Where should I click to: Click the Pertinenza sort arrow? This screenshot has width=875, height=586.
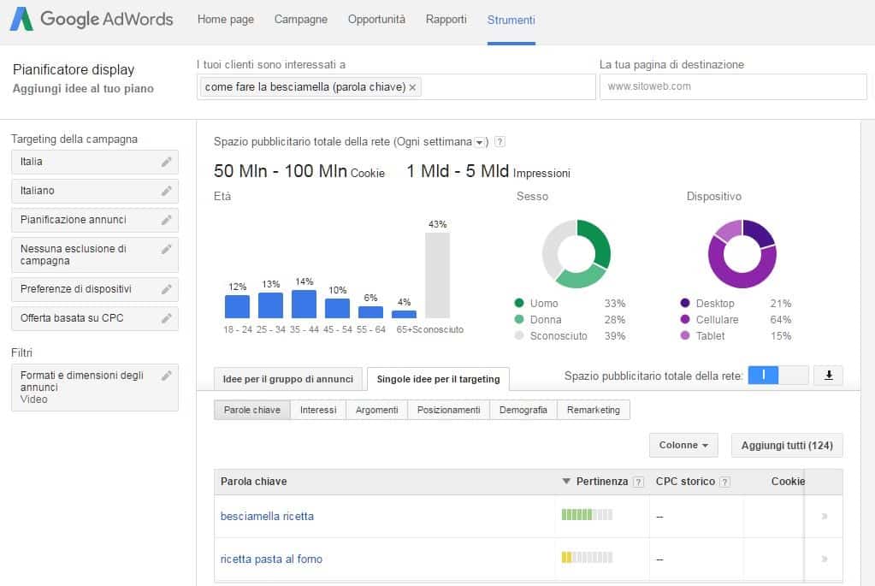pos(565,481)
